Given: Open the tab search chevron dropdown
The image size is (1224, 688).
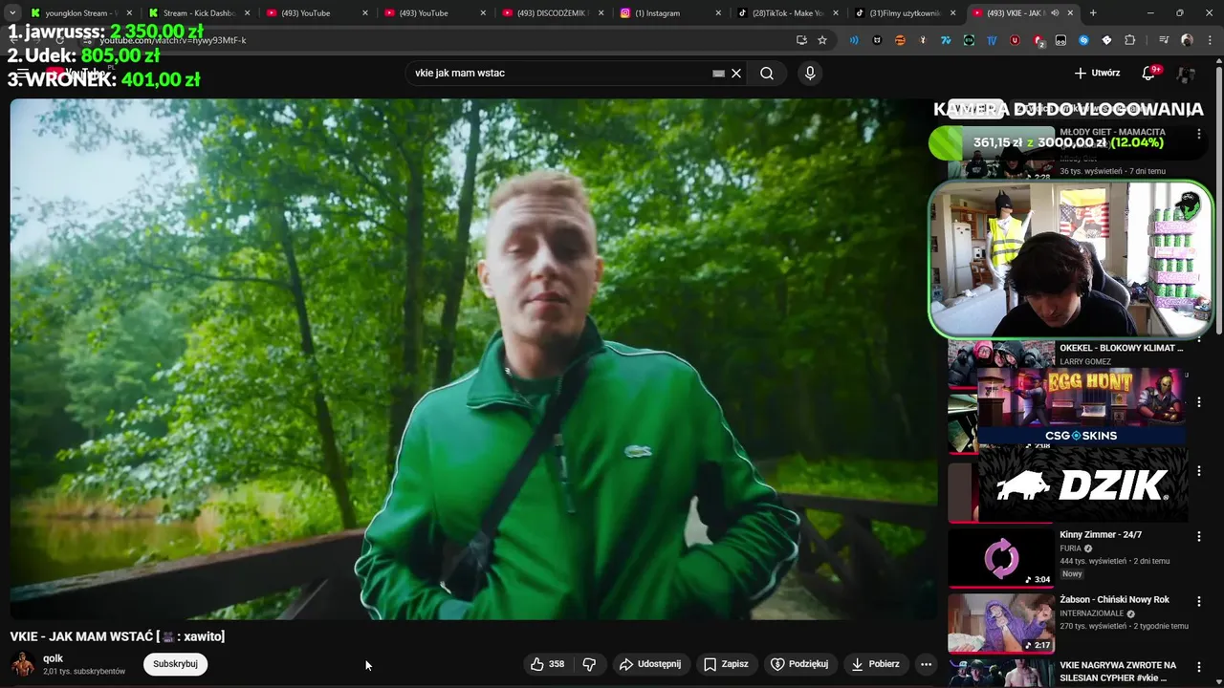Looking at the screenshot, I should coord(12,13).
